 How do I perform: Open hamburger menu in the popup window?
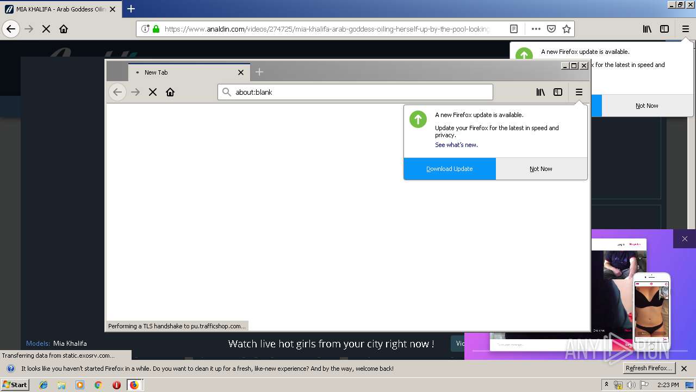click(579, 92)
